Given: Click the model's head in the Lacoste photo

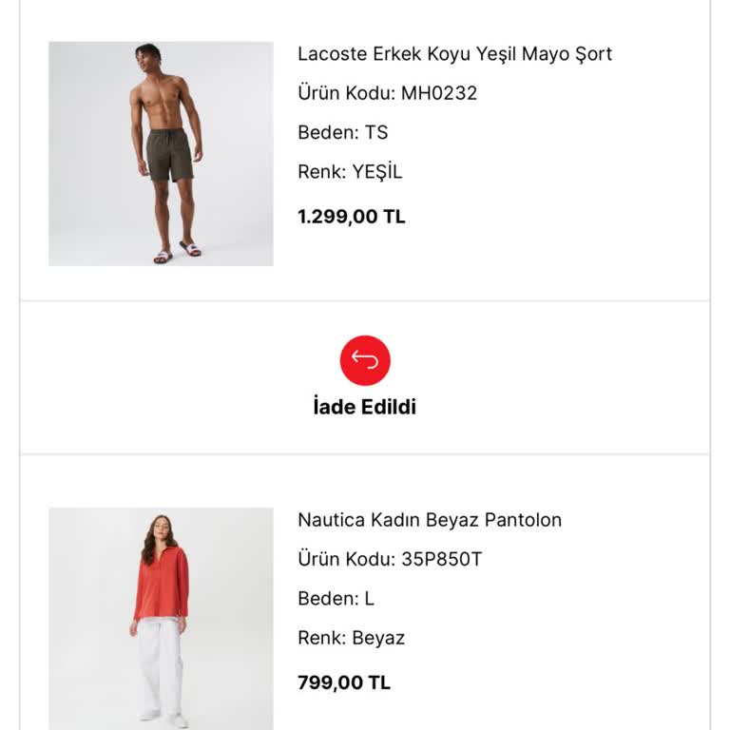Looking at the screenshot, I should (147, 54).
